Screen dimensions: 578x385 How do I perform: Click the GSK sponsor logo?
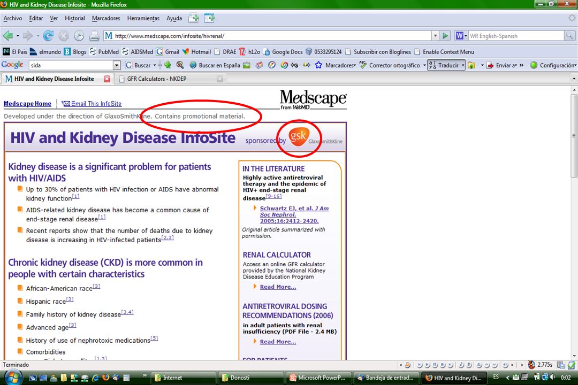pos(298,137)
